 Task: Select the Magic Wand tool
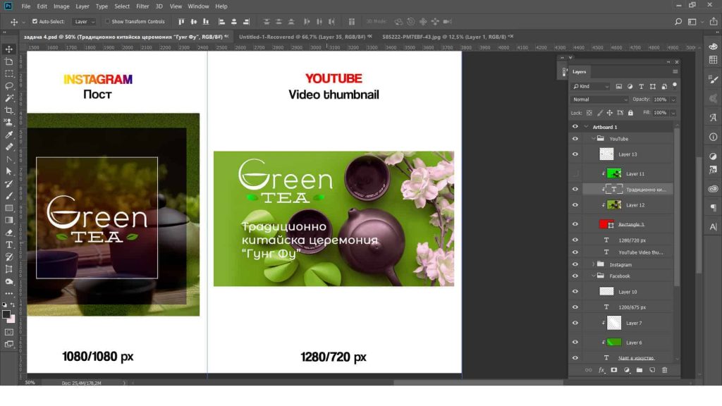click(x=8, y=98)
